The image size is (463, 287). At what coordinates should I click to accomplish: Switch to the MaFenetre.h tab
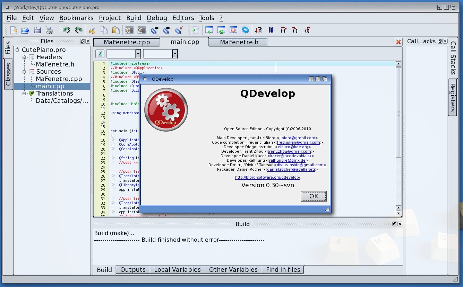click(238, 42)
